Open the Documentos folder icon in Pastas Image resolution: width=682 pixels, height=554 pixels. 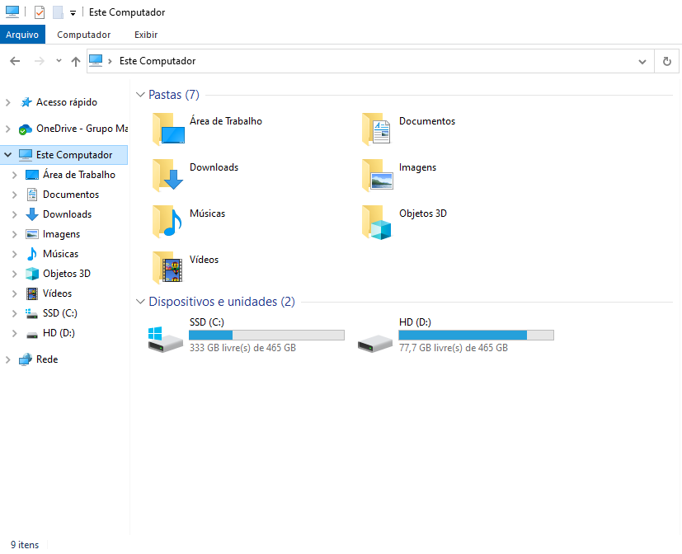pyautogui.click(x=377, y=129)
